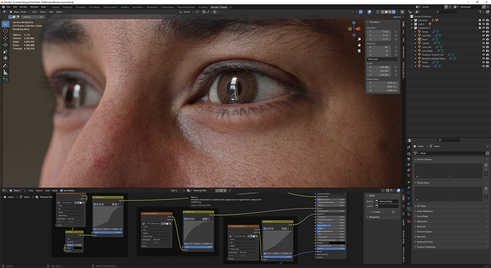Expand the Shape Keys panel

[x=423, y=182]
